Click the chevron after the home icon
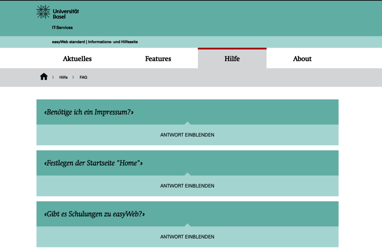382x251 pixels. pyautogui.click(x=52, y=77)
